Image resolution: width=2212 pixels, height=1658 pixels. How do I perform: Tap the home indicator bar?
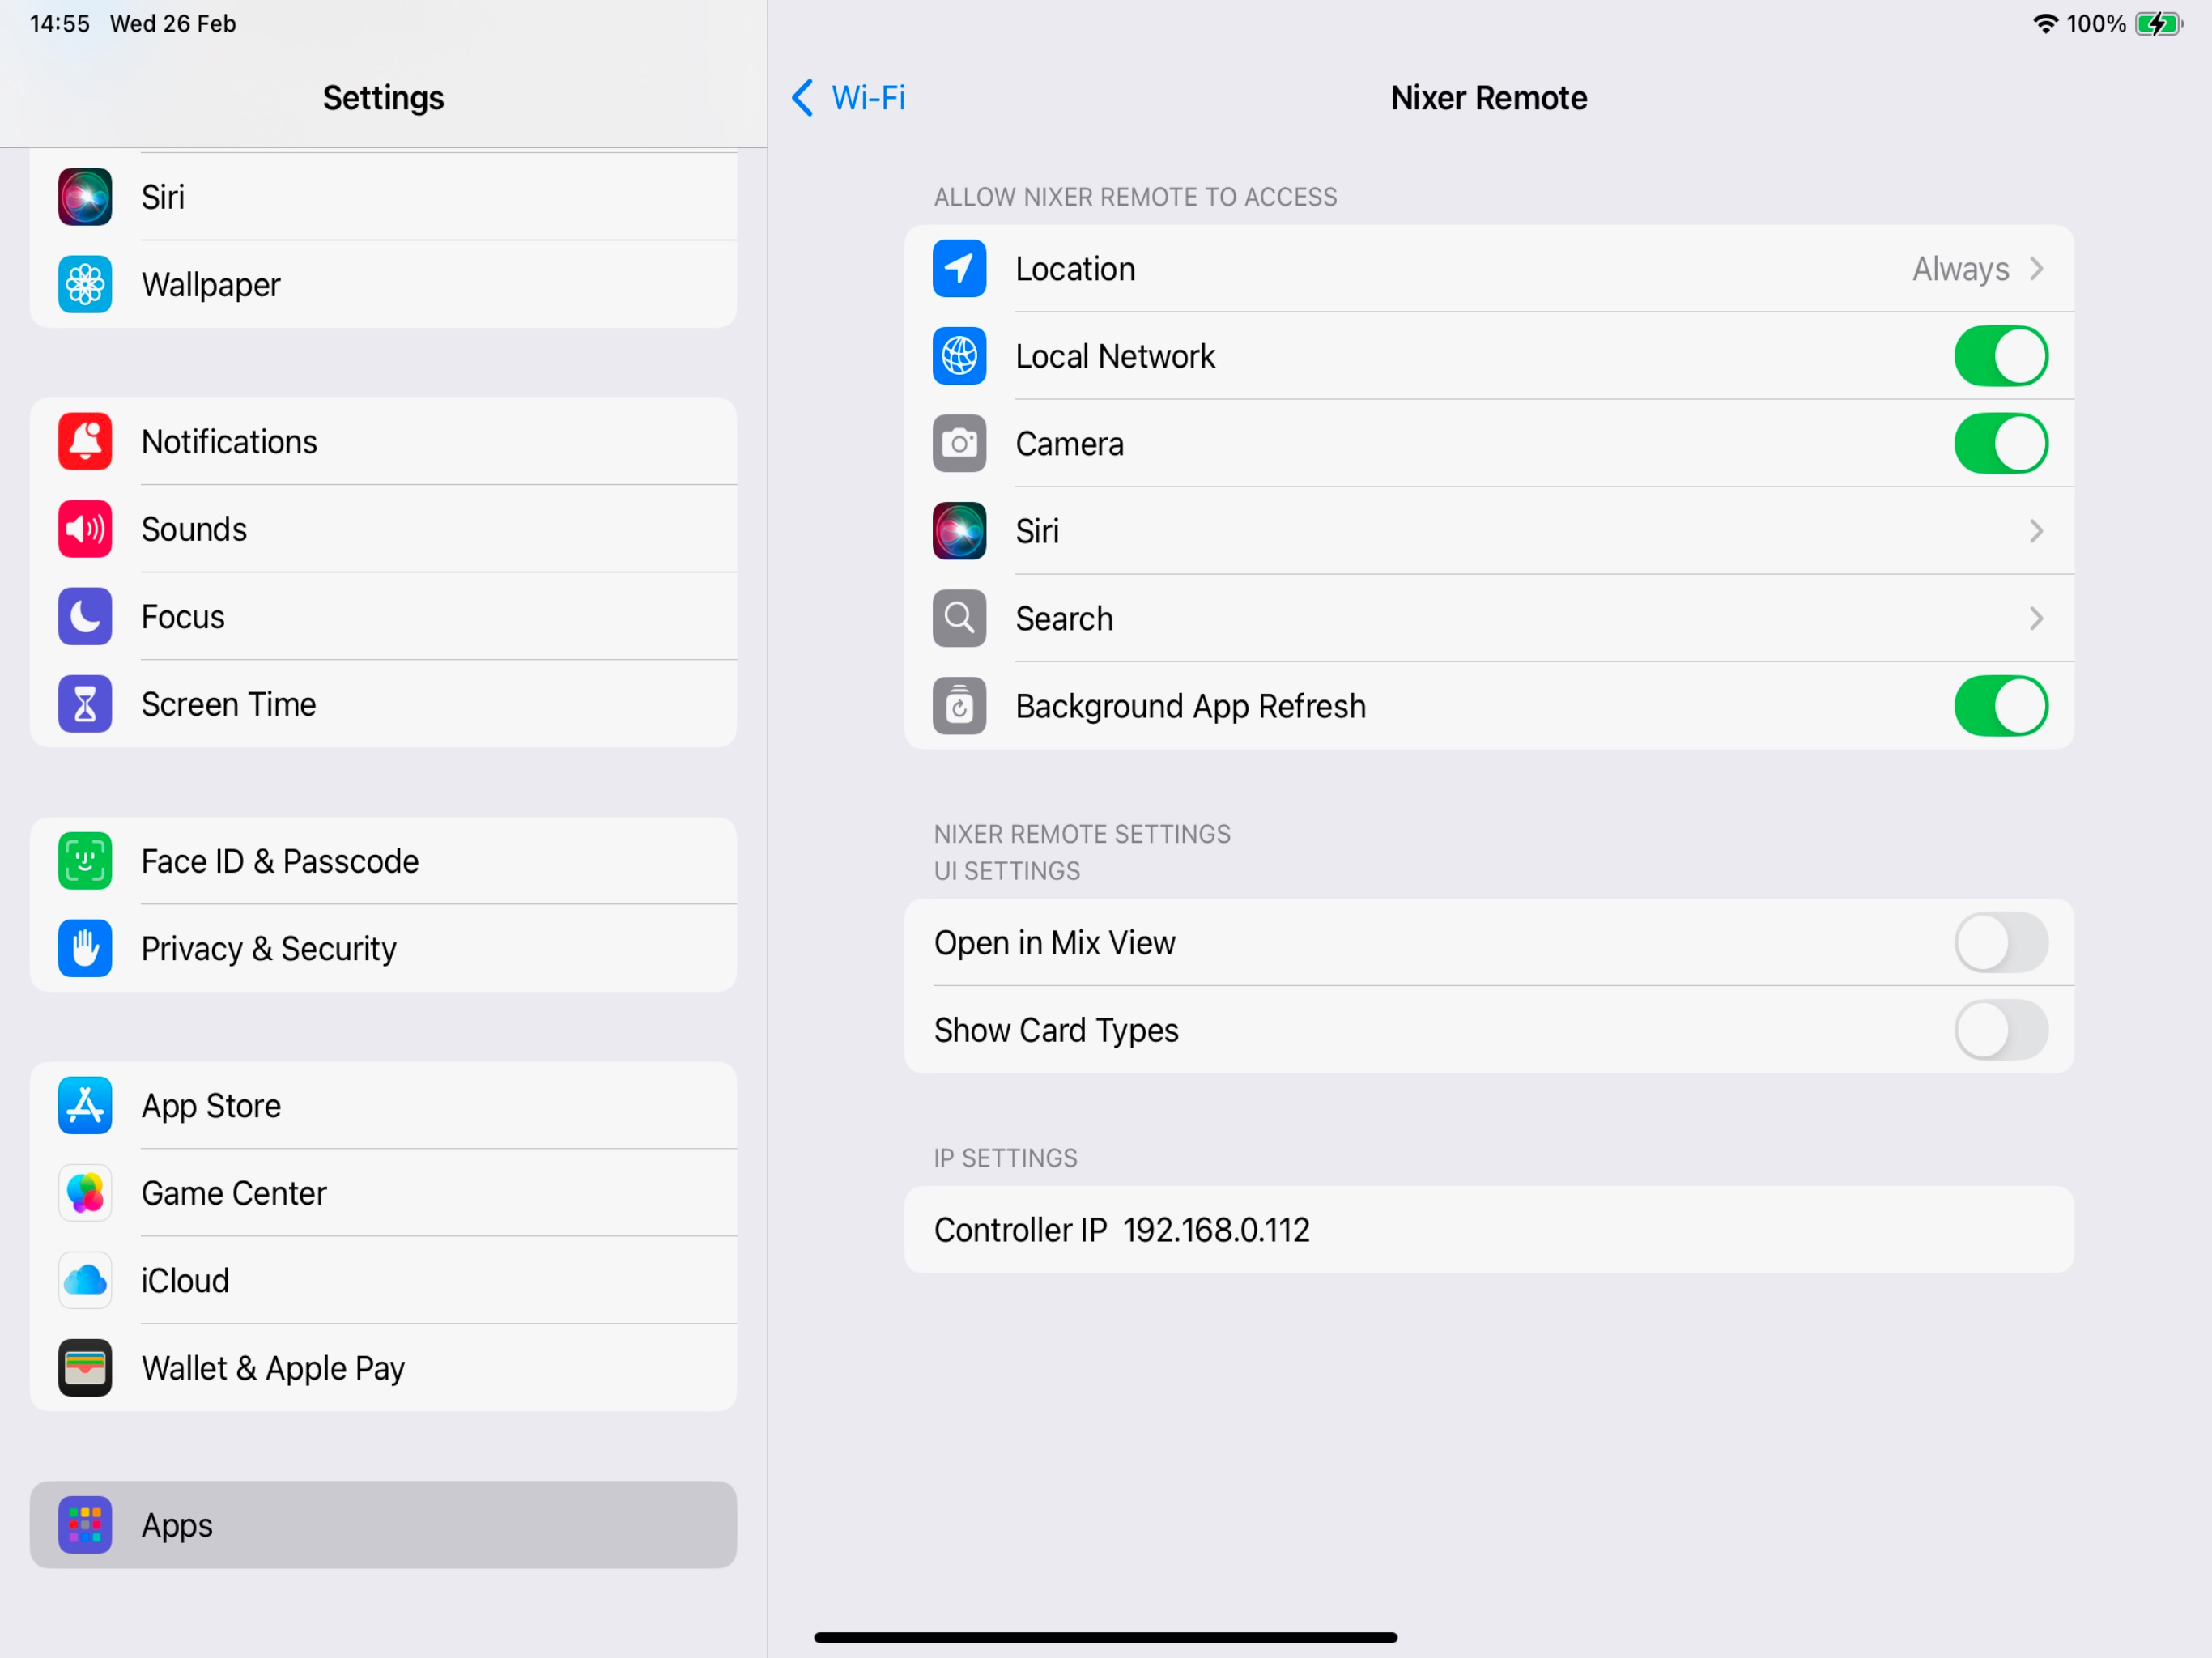point(1105,1638)
